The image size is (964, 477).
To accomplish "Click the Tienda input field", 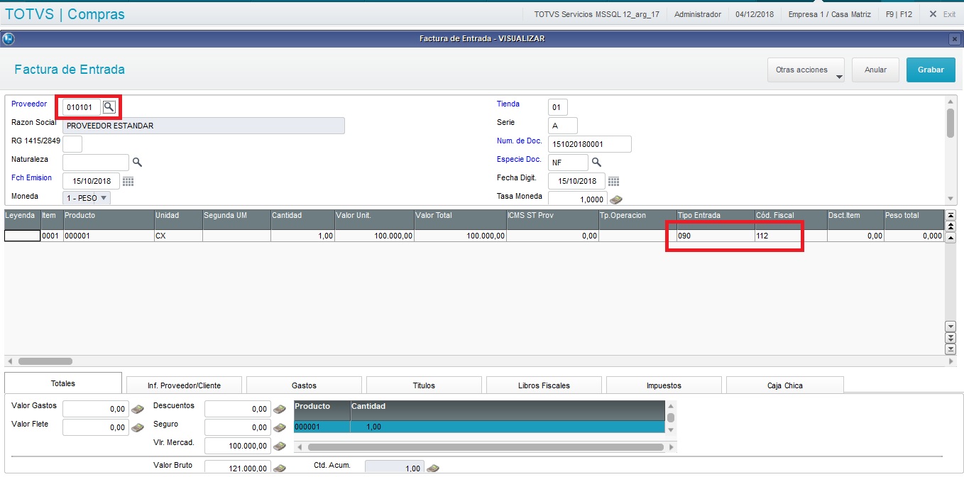I will [558, 107].
